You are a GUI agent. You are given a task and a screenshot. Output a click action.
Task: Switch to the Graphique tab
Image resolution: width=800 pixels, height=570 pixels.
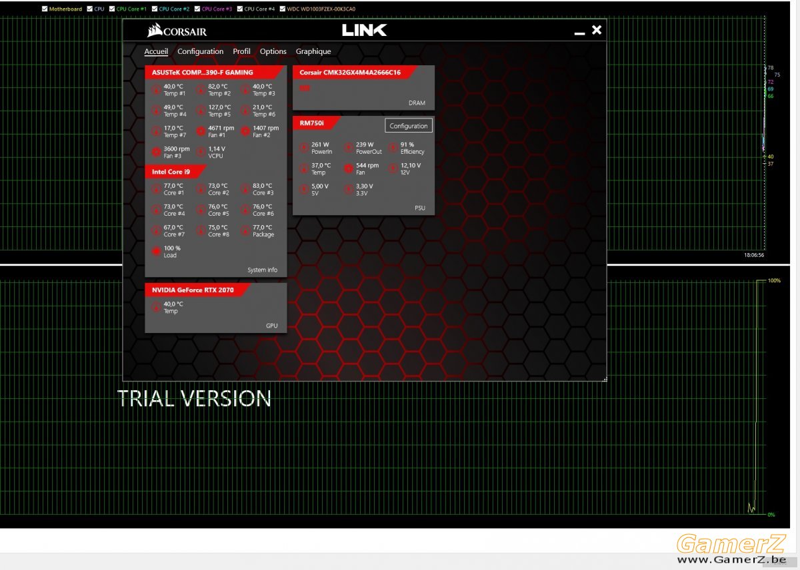point(313,51)
